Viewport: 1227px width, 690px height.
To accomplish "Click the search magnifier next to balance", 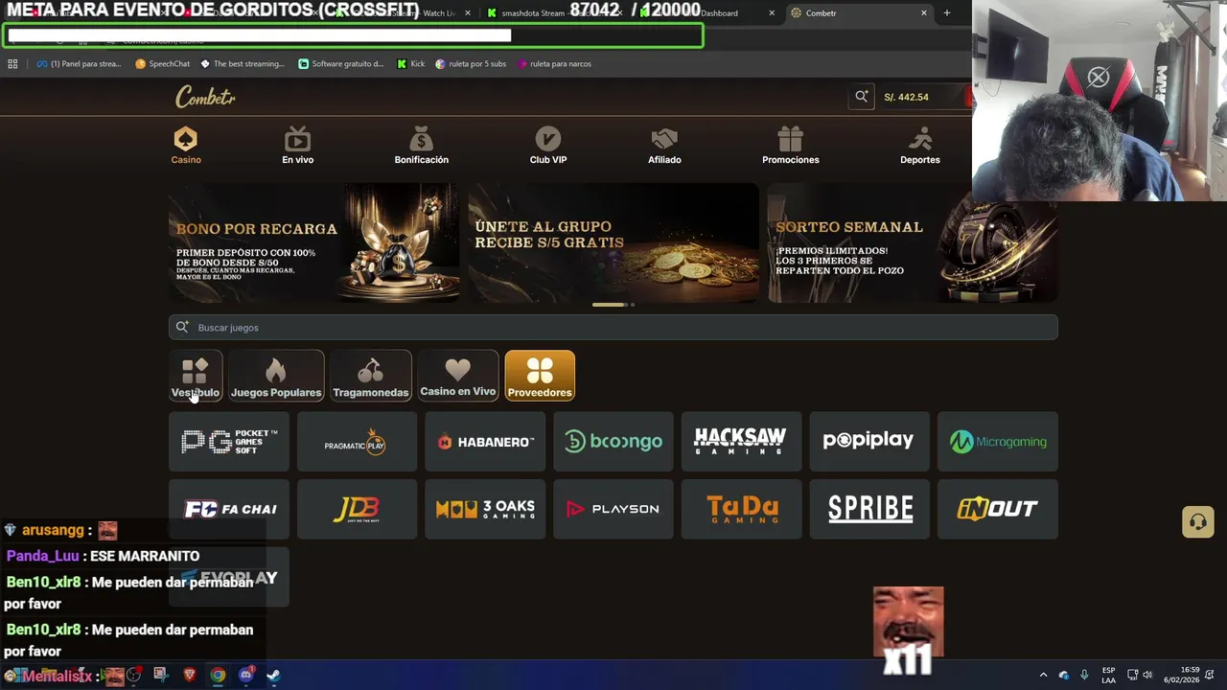I will coord(861,97).
